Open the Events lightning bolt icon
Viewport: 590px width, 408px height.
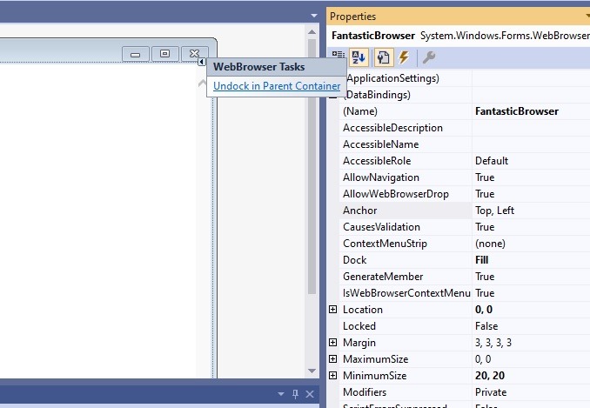[x=404, y=57]
